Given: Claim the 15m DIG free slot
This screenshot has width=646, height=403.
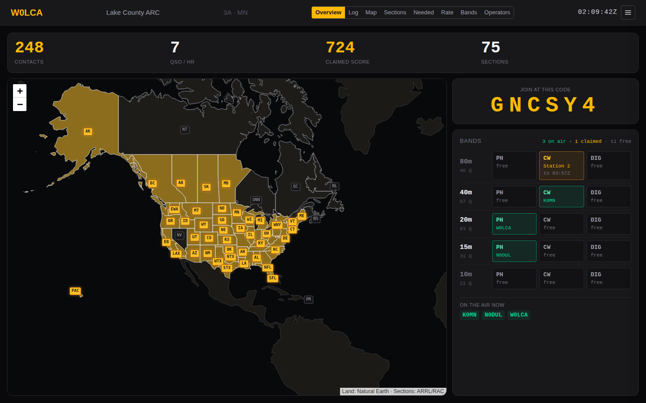Looking at the screenshot, I should (x=609, y=251).
